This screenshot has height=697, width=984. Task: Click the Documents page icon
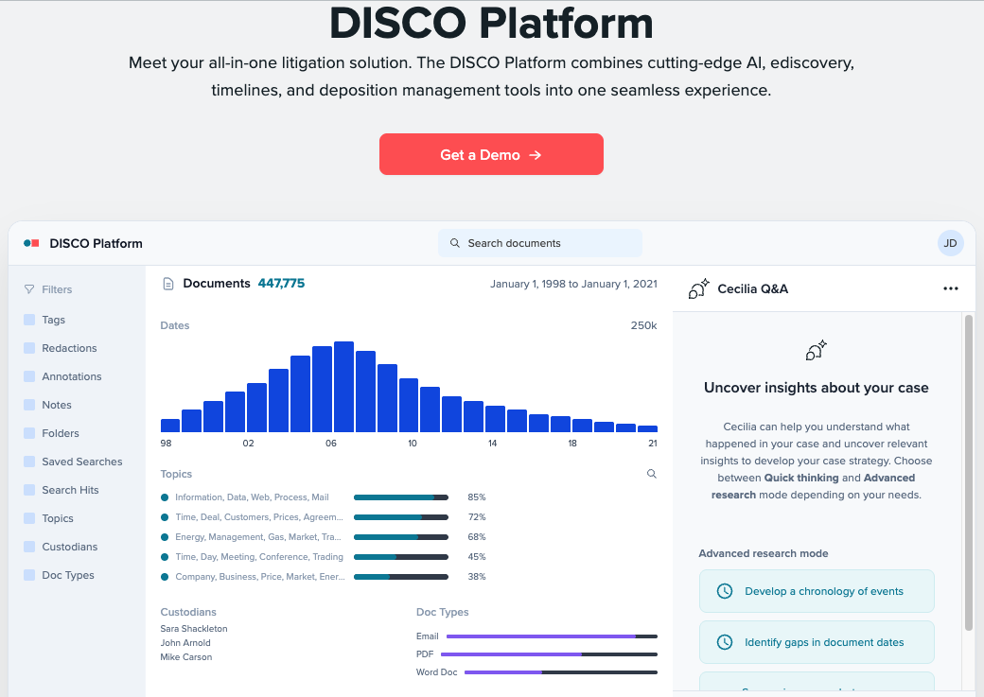point(168,284)
